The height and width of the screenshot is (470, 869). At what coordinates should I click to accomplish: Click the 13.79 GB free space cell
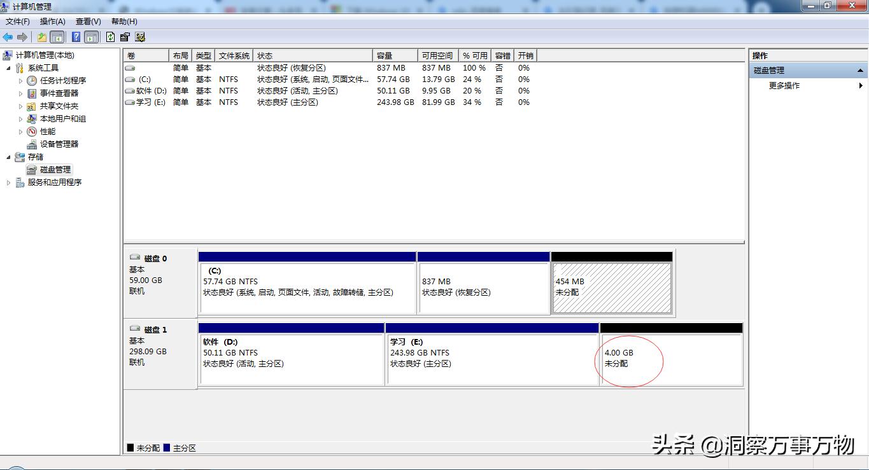coord(438,79)
